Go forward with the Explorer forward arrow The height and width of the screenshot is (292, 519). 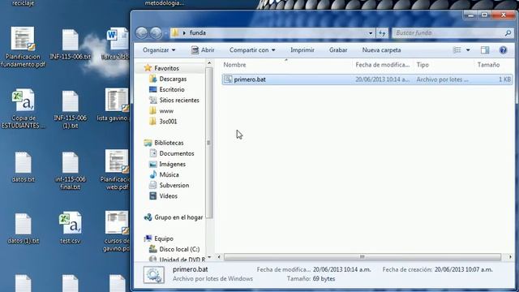point(156,32)
